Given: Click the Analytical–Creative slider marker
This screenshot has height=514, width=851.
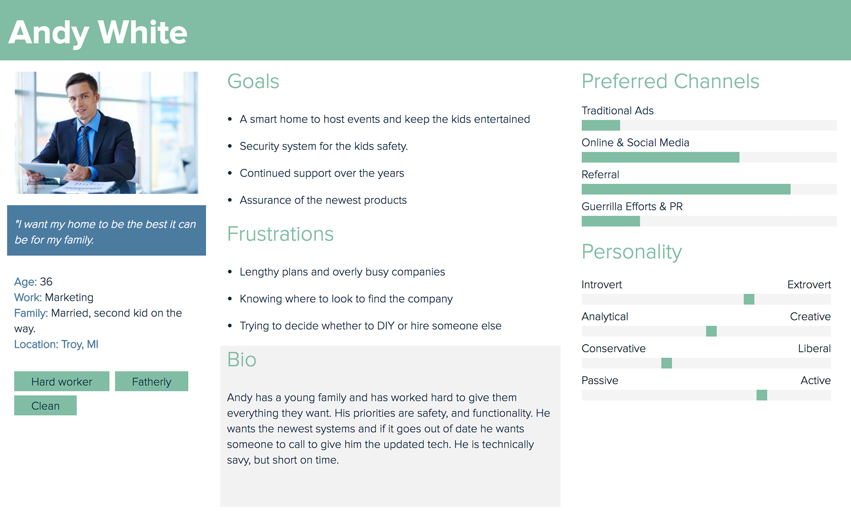Looking at the screenshot, I should click(x=711, y=331).
